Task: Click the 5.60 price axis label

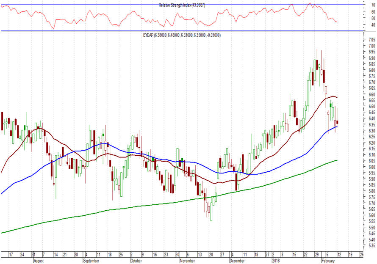Action: click(x=372, y=215)
